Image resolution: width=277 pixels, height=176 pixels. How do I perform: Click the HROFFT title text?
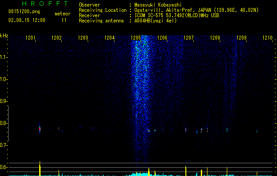45,4
